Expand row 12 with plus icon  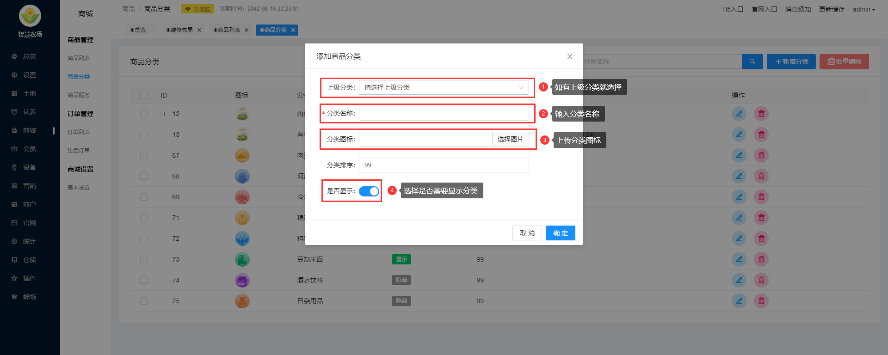coord(164,114)
